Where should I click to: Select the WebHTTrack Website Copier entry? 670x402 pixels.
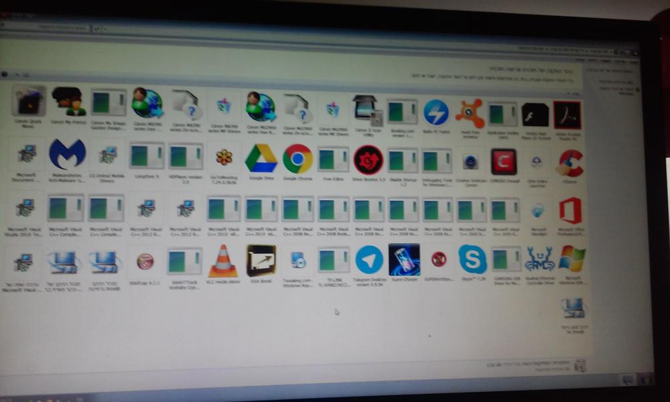184,261
